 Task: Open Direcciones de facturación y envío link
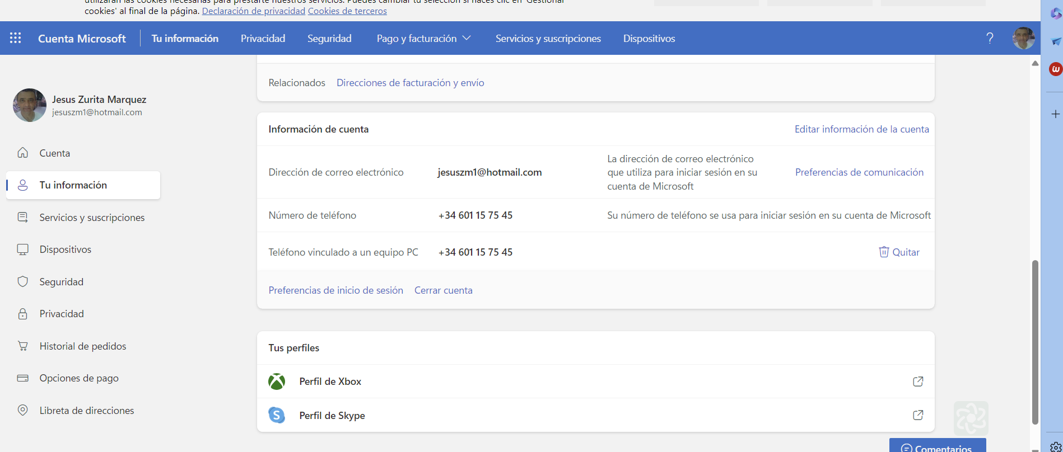coord(410,83)
